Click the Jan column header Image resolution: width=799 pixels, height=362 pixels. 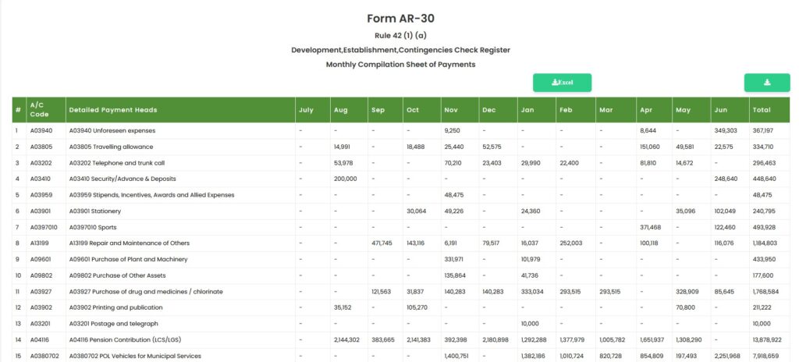537,110
